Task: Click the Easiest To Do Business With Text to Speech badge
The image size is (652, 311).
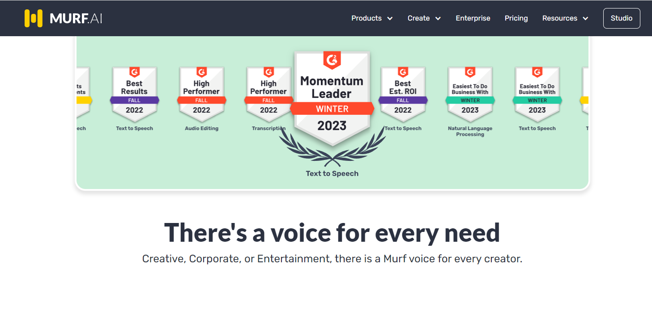Action: 537,95
